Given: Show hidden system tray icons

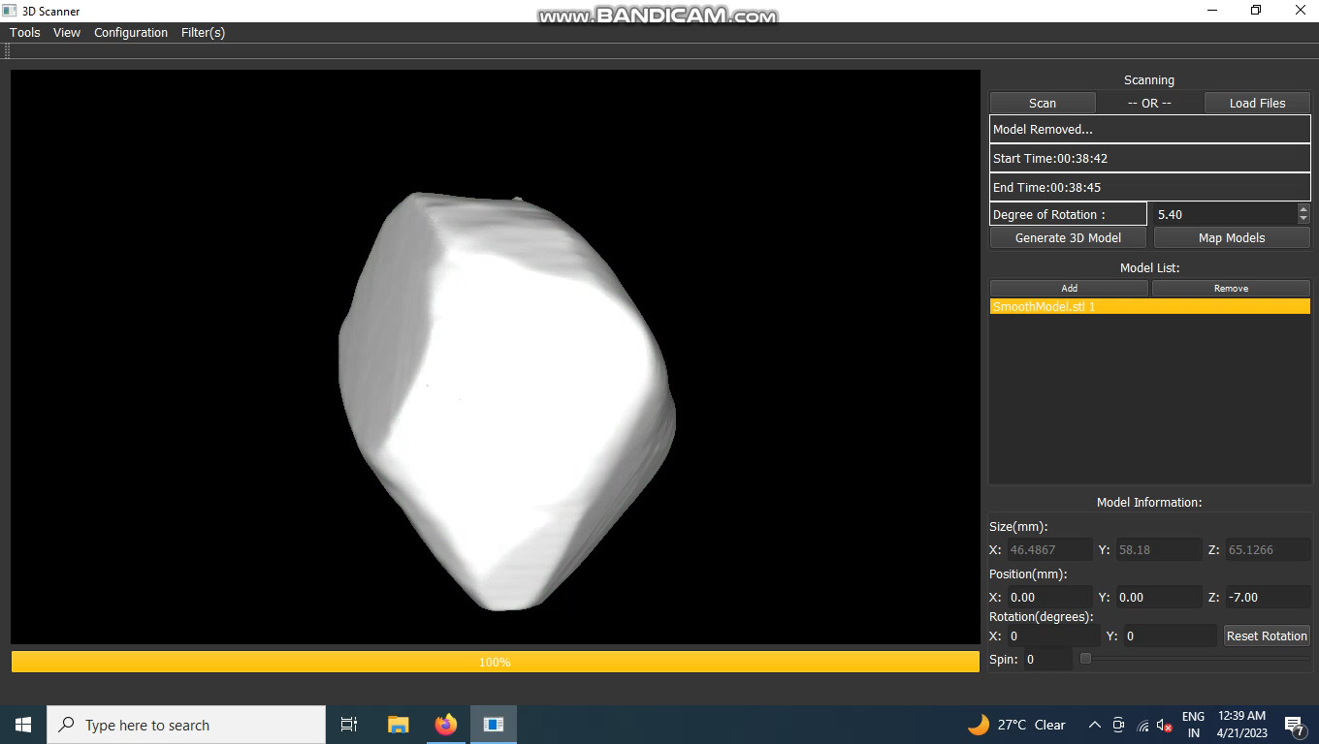Looking at the screenshot, I should click(x=1095, y=725).
